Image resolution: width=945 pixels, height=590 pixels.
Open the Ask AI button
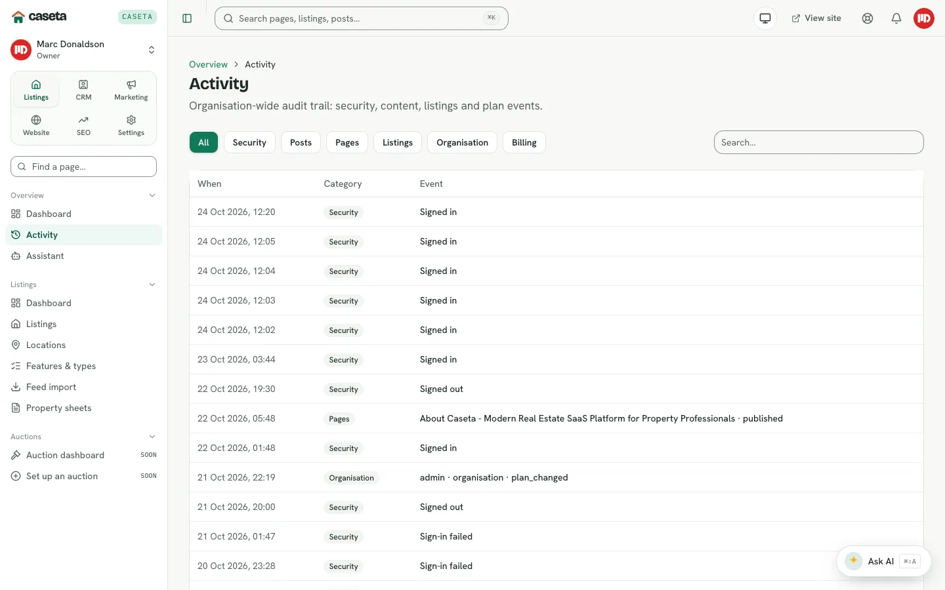(883, 561)
